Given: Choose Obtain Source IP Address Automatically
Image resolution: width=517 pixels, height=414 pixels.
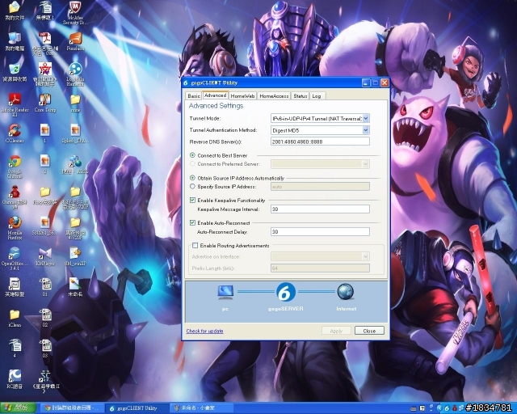Looking at the screenshot, I should click(x=192, y=178).
